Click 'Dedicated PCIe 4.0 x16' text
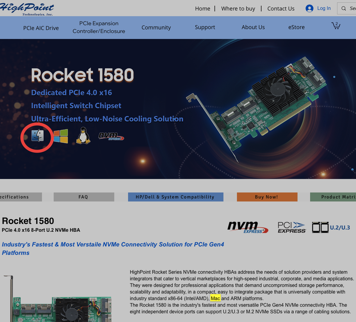356x322 pixels. tap(71, 93)
